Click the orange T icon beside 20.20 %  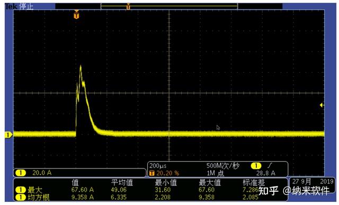point(152,173)
